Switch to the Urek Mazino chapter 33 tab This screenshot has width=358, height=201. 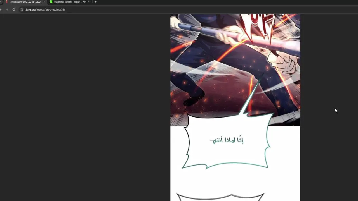click(25, 2)
